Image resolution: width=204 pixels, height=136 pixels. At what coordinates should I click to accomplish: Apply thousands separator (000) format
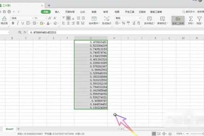(x=129, y=23)
